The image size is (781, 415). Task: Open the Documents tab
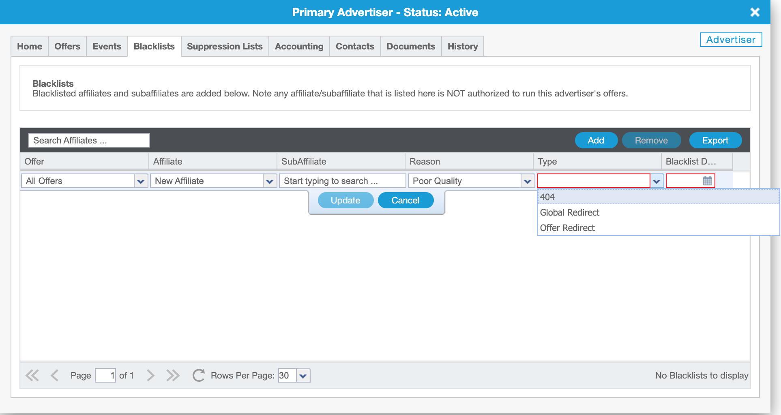point(411,47)
